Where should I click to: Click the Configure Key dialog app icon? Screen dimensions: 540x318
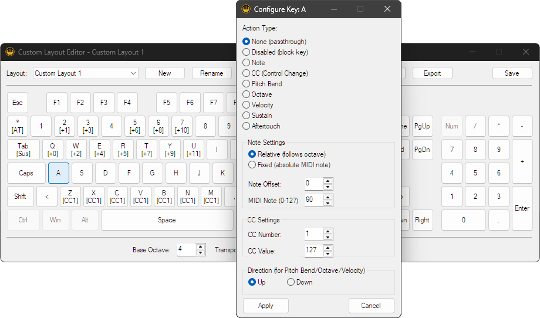pos(246,9)
